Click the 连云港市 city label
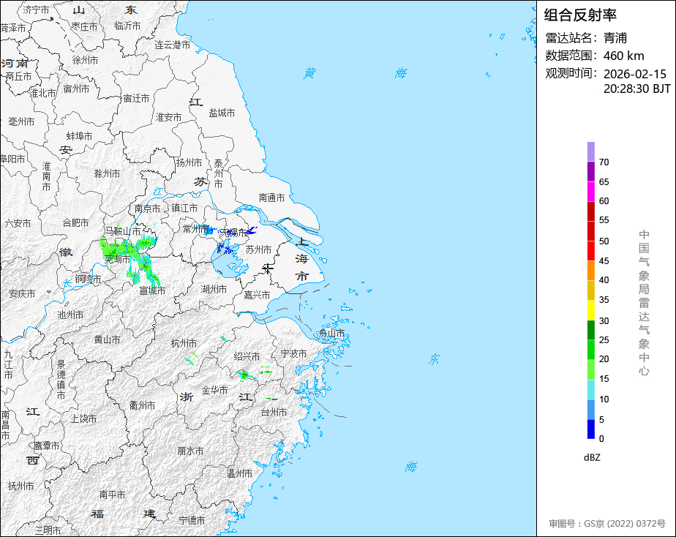Viewport: 676px width, 537px height. pyautogui.click(x=173, y=45)
